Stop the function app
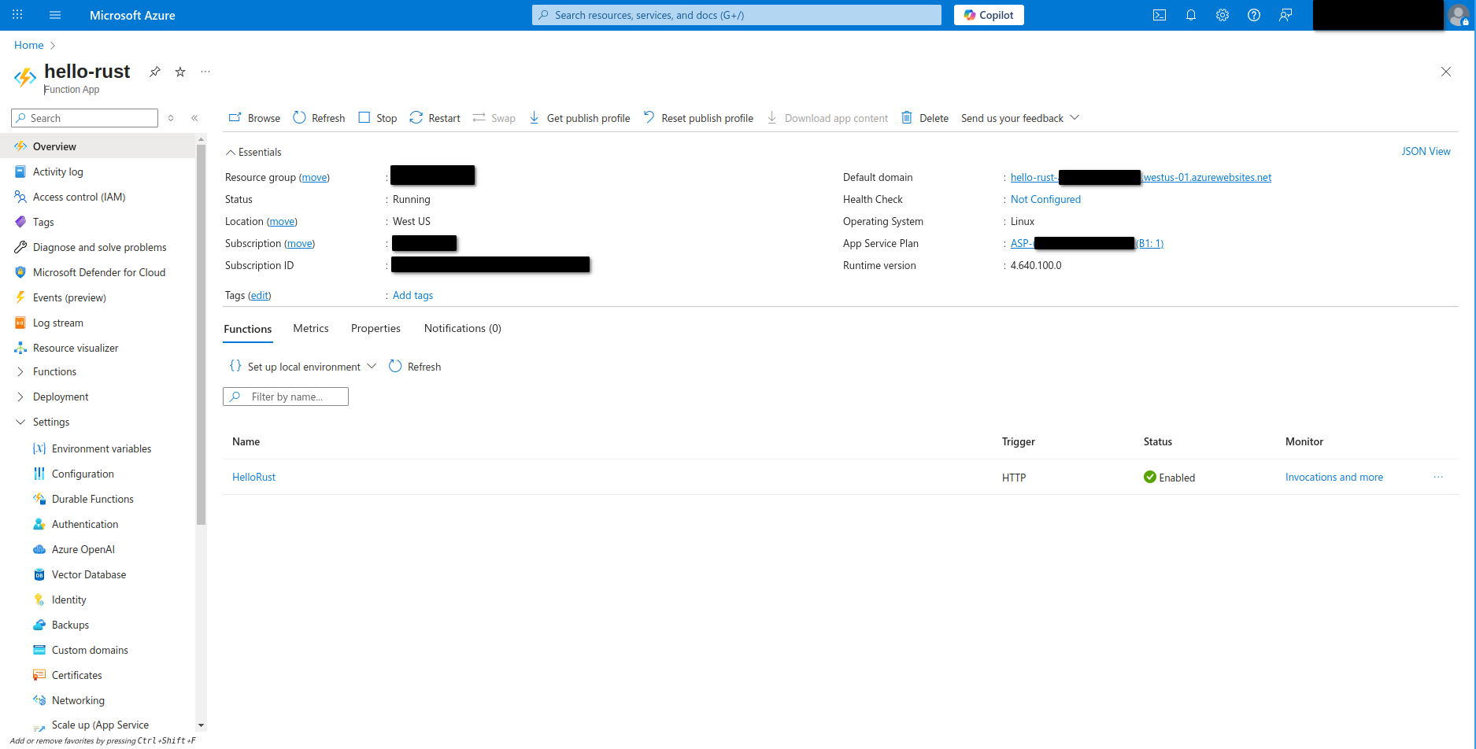1476x749 pixels. point(378,118)
